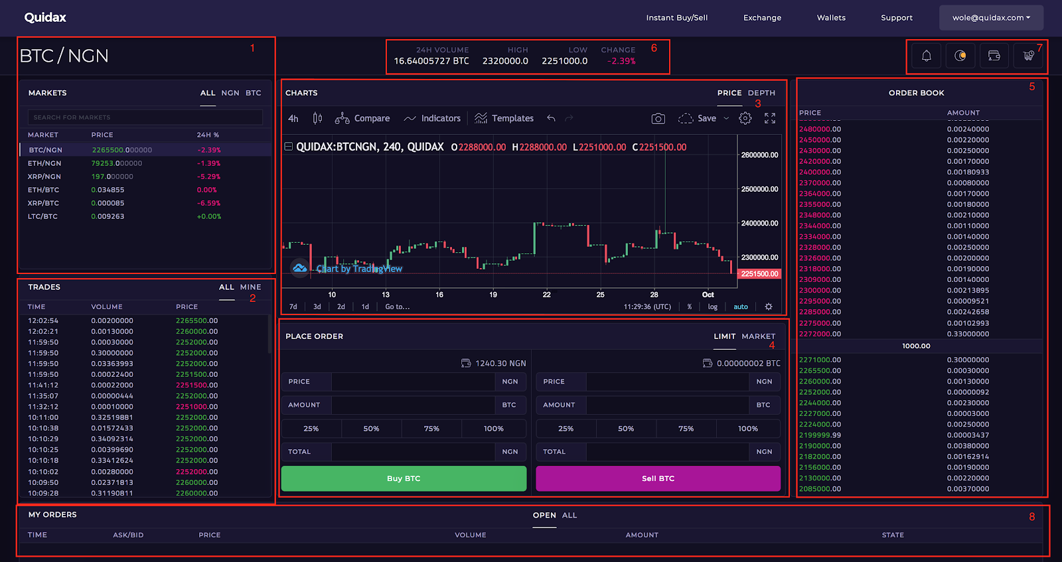1062x562 pixels.
Task: Open chart Templates
Action: coord(504,118)
